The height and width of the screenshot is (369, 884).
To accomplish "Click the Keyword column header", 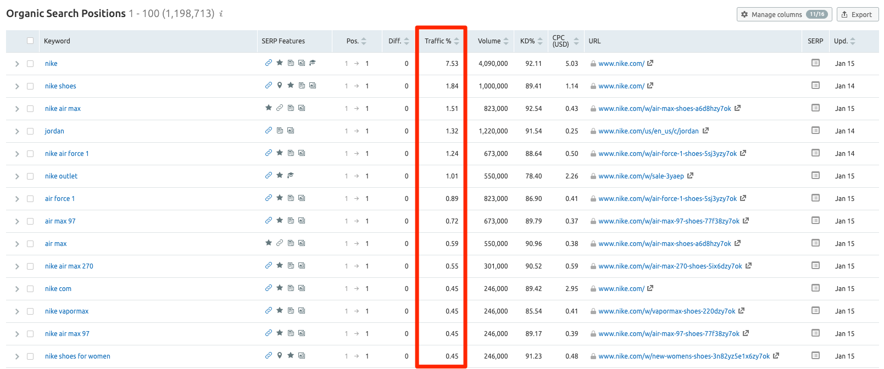I will 57,41.
